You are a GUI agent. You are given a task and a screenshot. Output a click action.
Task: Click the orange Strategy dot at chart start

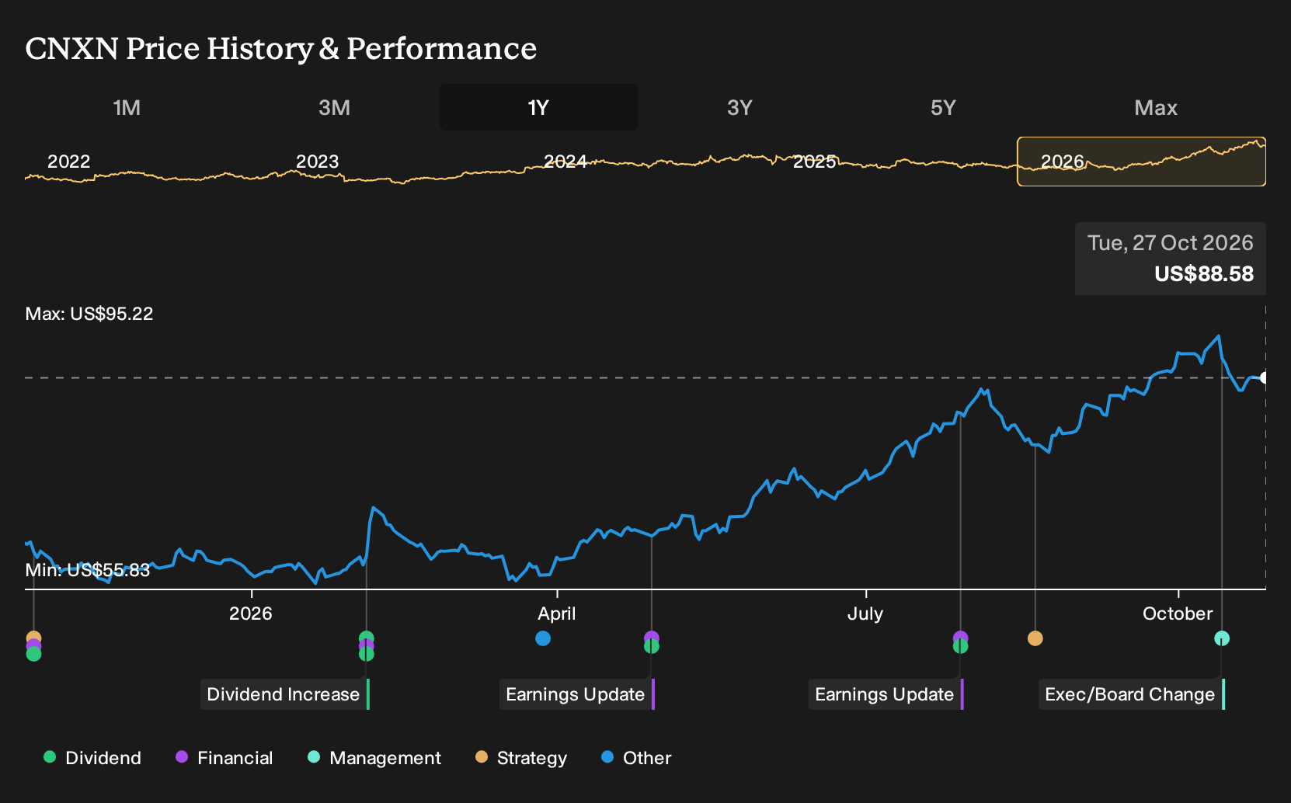point(33,638)
